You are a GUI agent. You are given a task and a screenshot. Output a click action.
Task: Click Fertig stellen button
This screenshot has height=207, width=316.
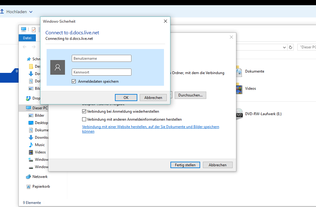click(185, 165)
